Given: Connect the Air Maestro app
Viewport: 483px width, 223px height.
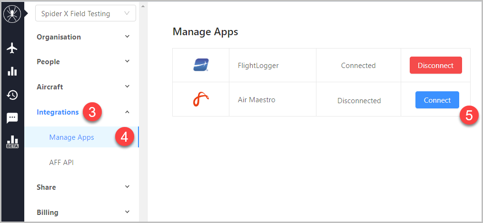Looking at the screenshot, I should click(437, 100).
